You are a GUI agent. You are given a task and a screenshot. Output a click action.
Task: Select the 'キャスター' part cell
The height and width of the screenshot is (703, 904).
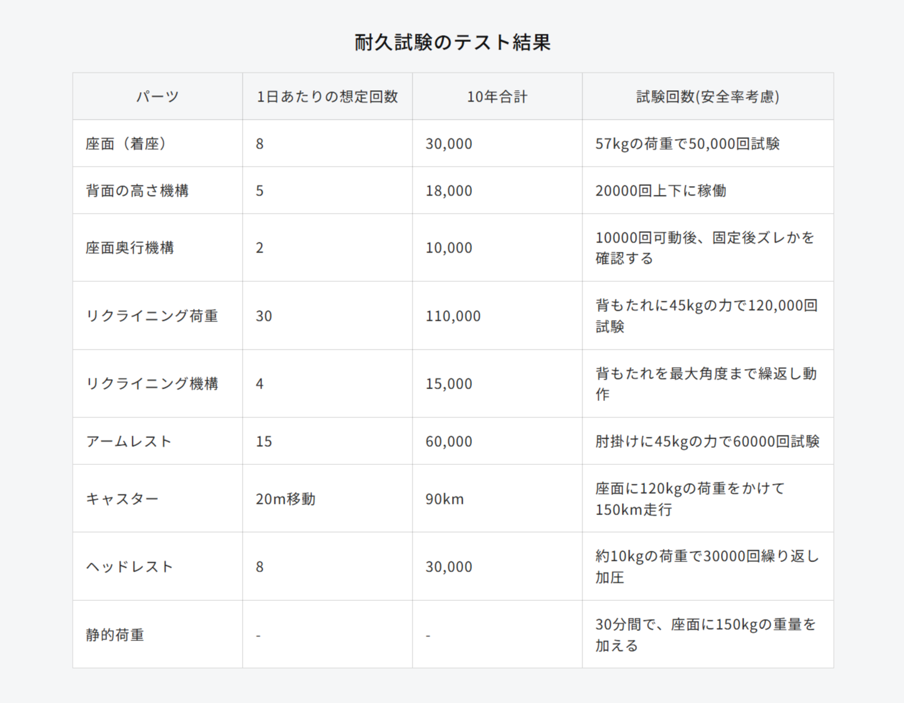[x=157, y=499]
